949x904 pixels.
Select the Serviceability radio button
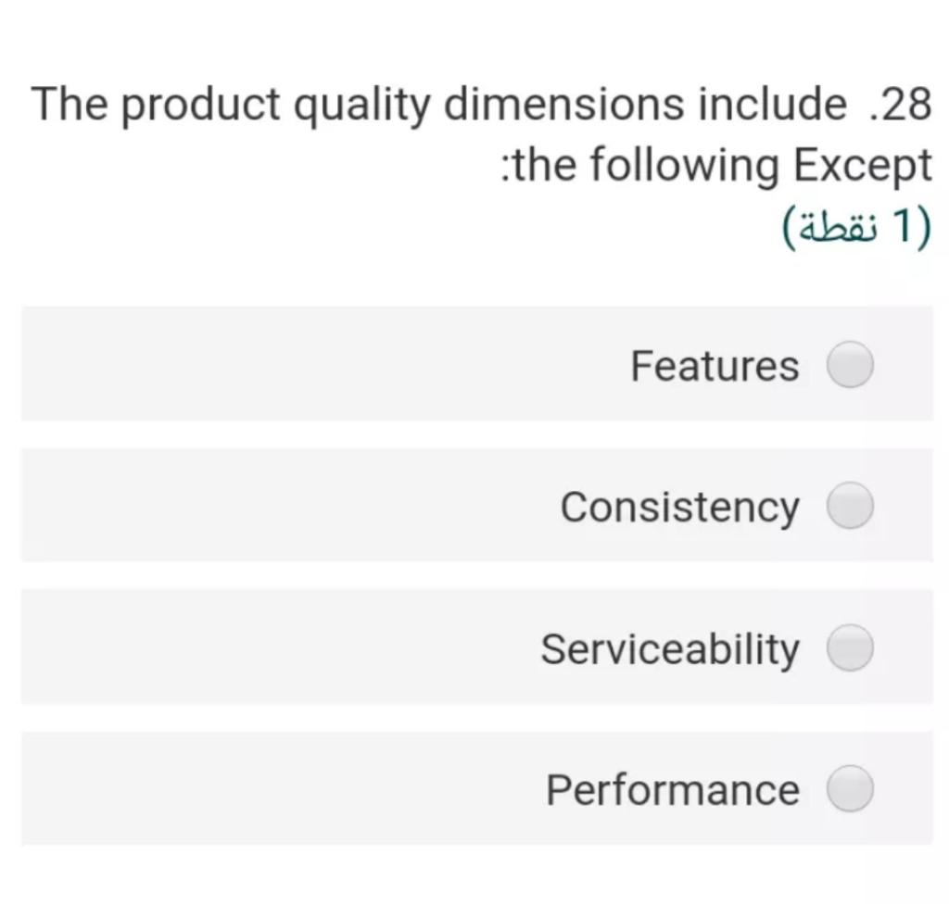(x=850, y=648)
